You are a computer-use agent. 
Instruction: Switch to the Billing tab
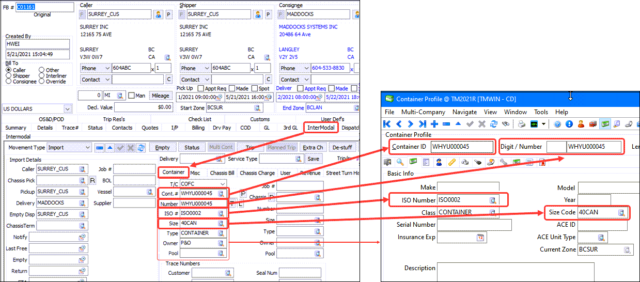pos(198,128)
